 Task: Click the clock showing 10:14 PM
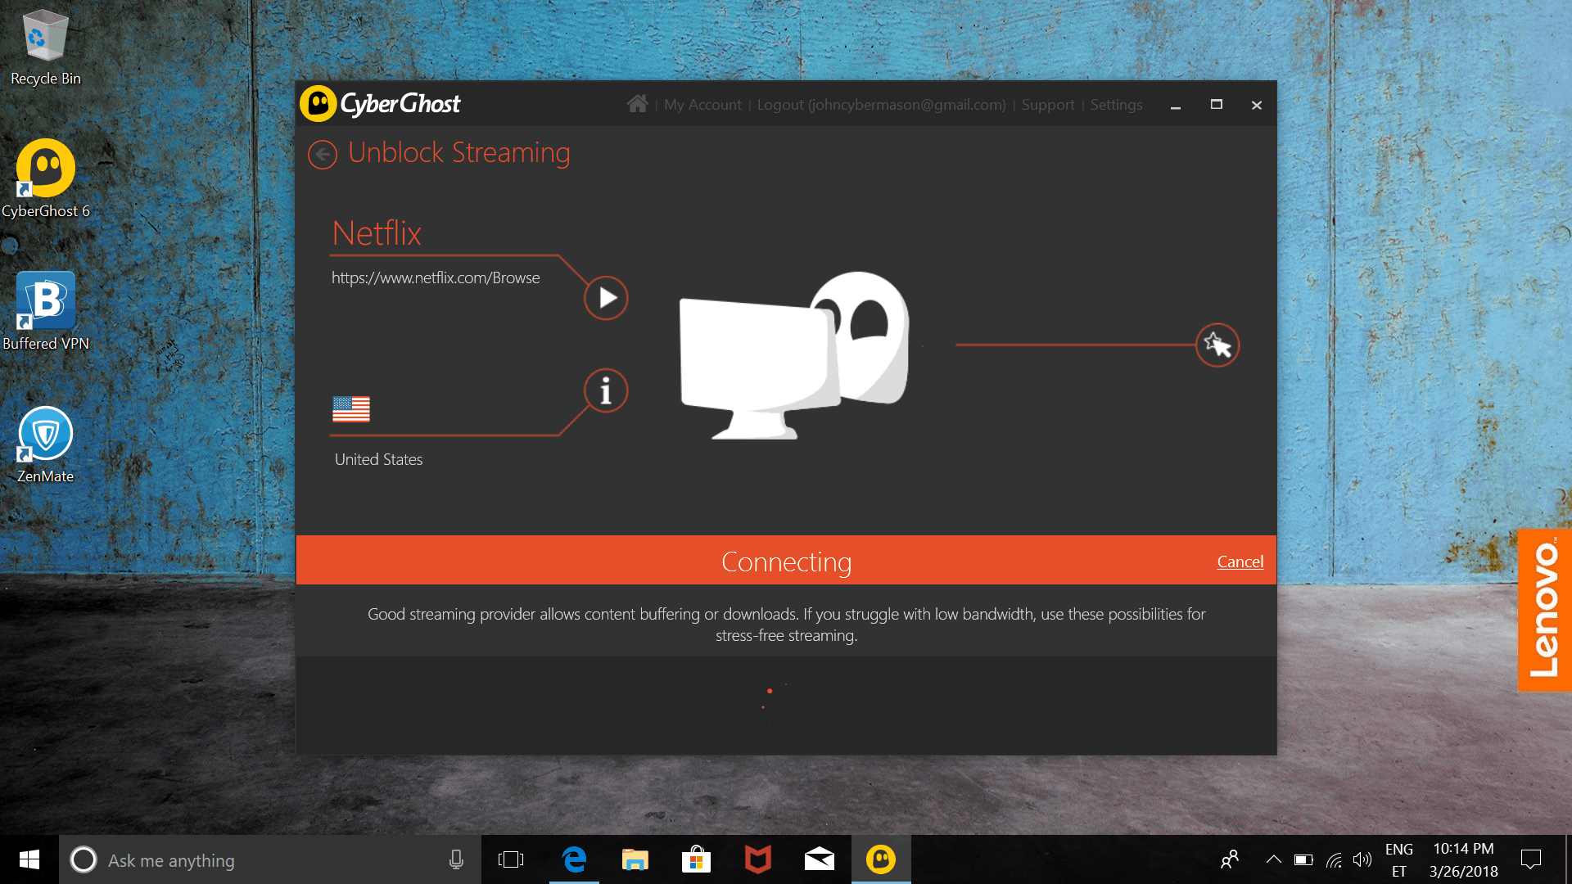click(x=1463, y=860)
